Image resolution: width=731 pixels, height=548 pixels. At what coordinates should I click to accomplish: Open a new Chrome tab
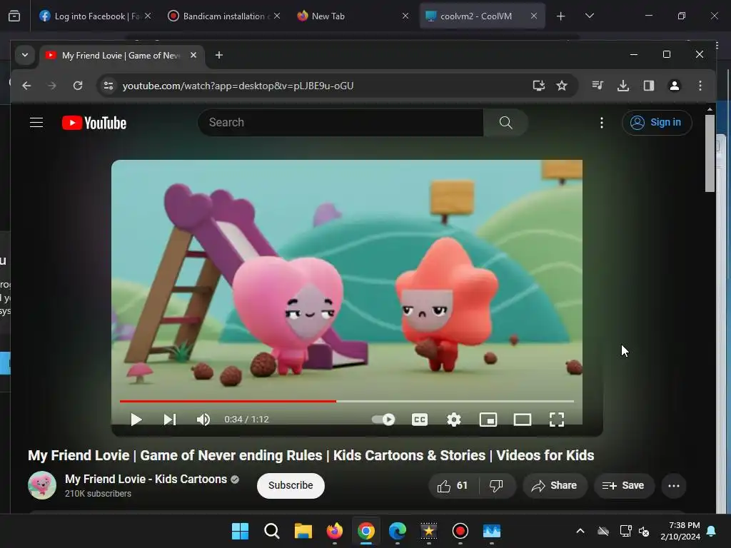pyautogui.click(x=218, y=56)
